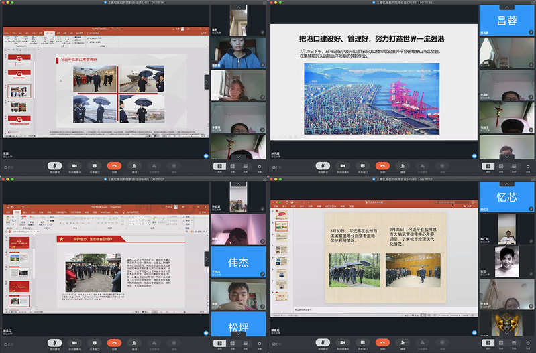Click Invite in the meeting with 伟杰 tile

[x=134, y=342]
